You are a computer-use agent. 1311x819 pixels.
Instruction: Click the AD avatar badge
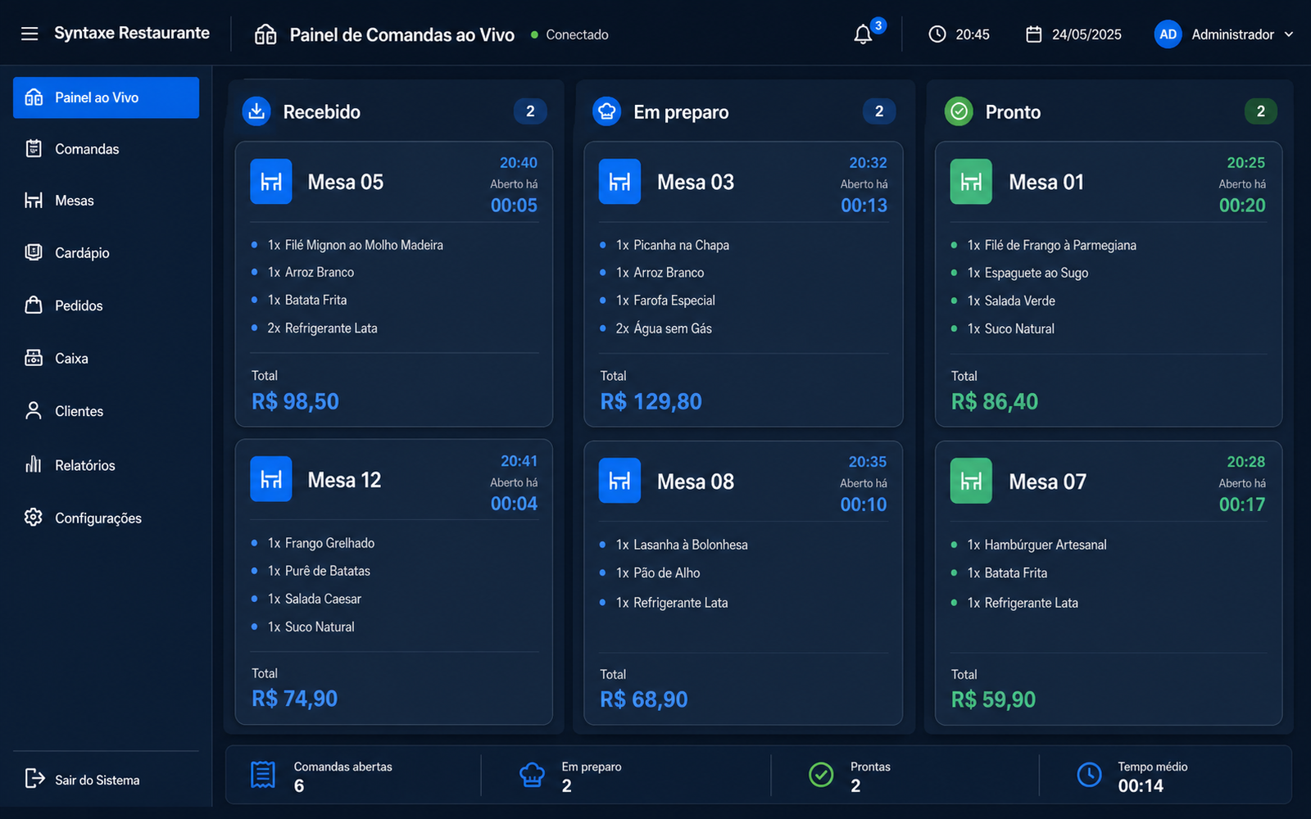click(x=1168, y=34)
